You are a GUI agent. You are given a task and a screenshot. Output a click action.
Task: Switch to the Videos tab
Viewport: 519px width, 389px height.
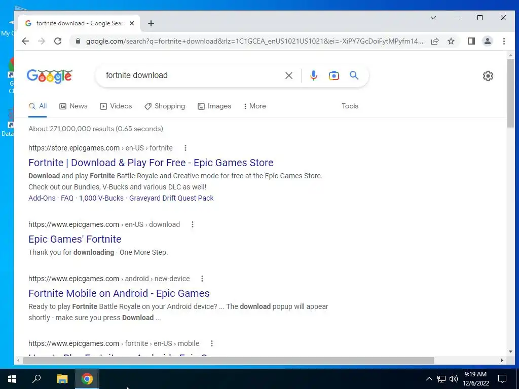(x=116, y=106)
